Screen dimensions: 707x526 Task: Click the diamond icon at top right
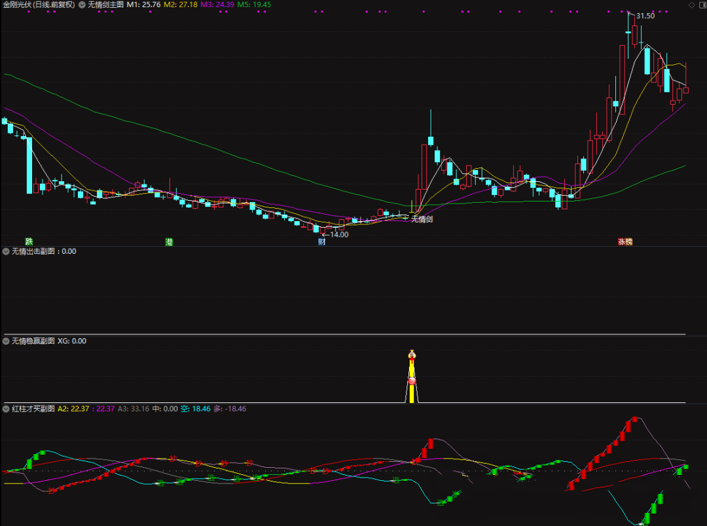tap(691, 5)
